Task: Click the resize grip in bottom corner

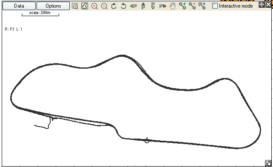Action: 268,163
